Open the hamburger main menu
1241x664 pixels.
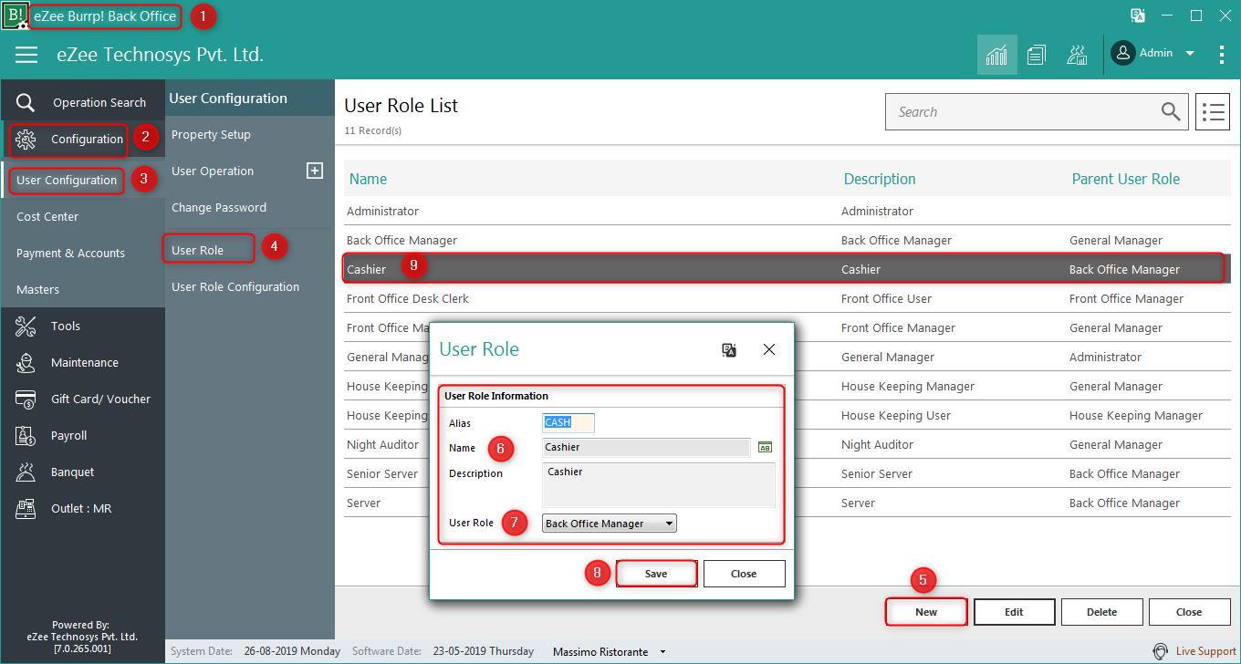[26, 55]
